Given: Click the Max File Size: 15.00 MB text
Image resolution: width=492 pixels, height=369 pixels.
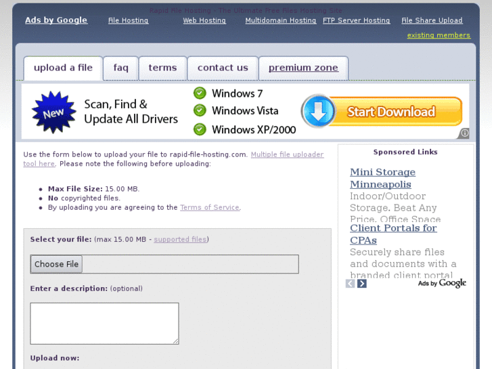Looking at the screenshot, I should click(x=93, y=189).
